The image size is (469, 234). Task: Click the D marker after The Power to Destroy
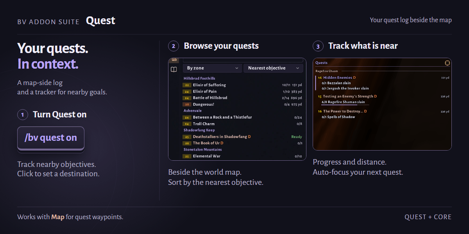pos(365,111)
